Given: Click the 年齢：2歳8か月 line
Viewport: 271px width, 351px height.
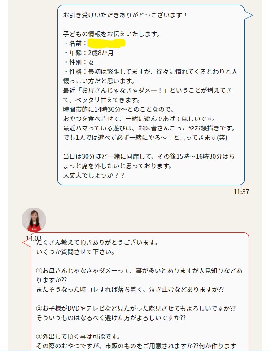Looking at the screenshot, I should coord(89,53).
